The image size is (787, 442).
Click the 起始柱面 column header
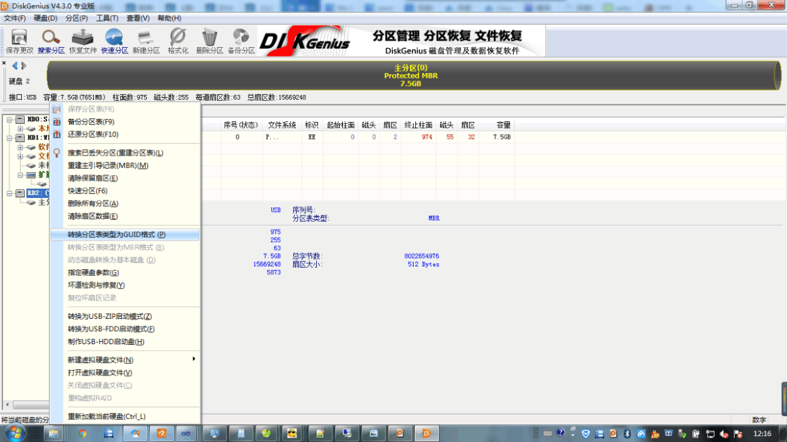click(x=340, y=125)
